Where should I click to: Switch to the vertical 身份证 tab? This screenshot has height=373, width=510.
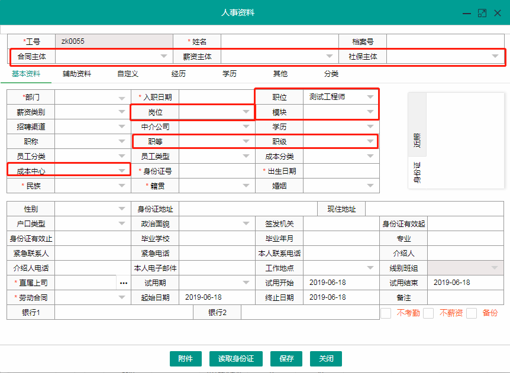click(417, 172)
